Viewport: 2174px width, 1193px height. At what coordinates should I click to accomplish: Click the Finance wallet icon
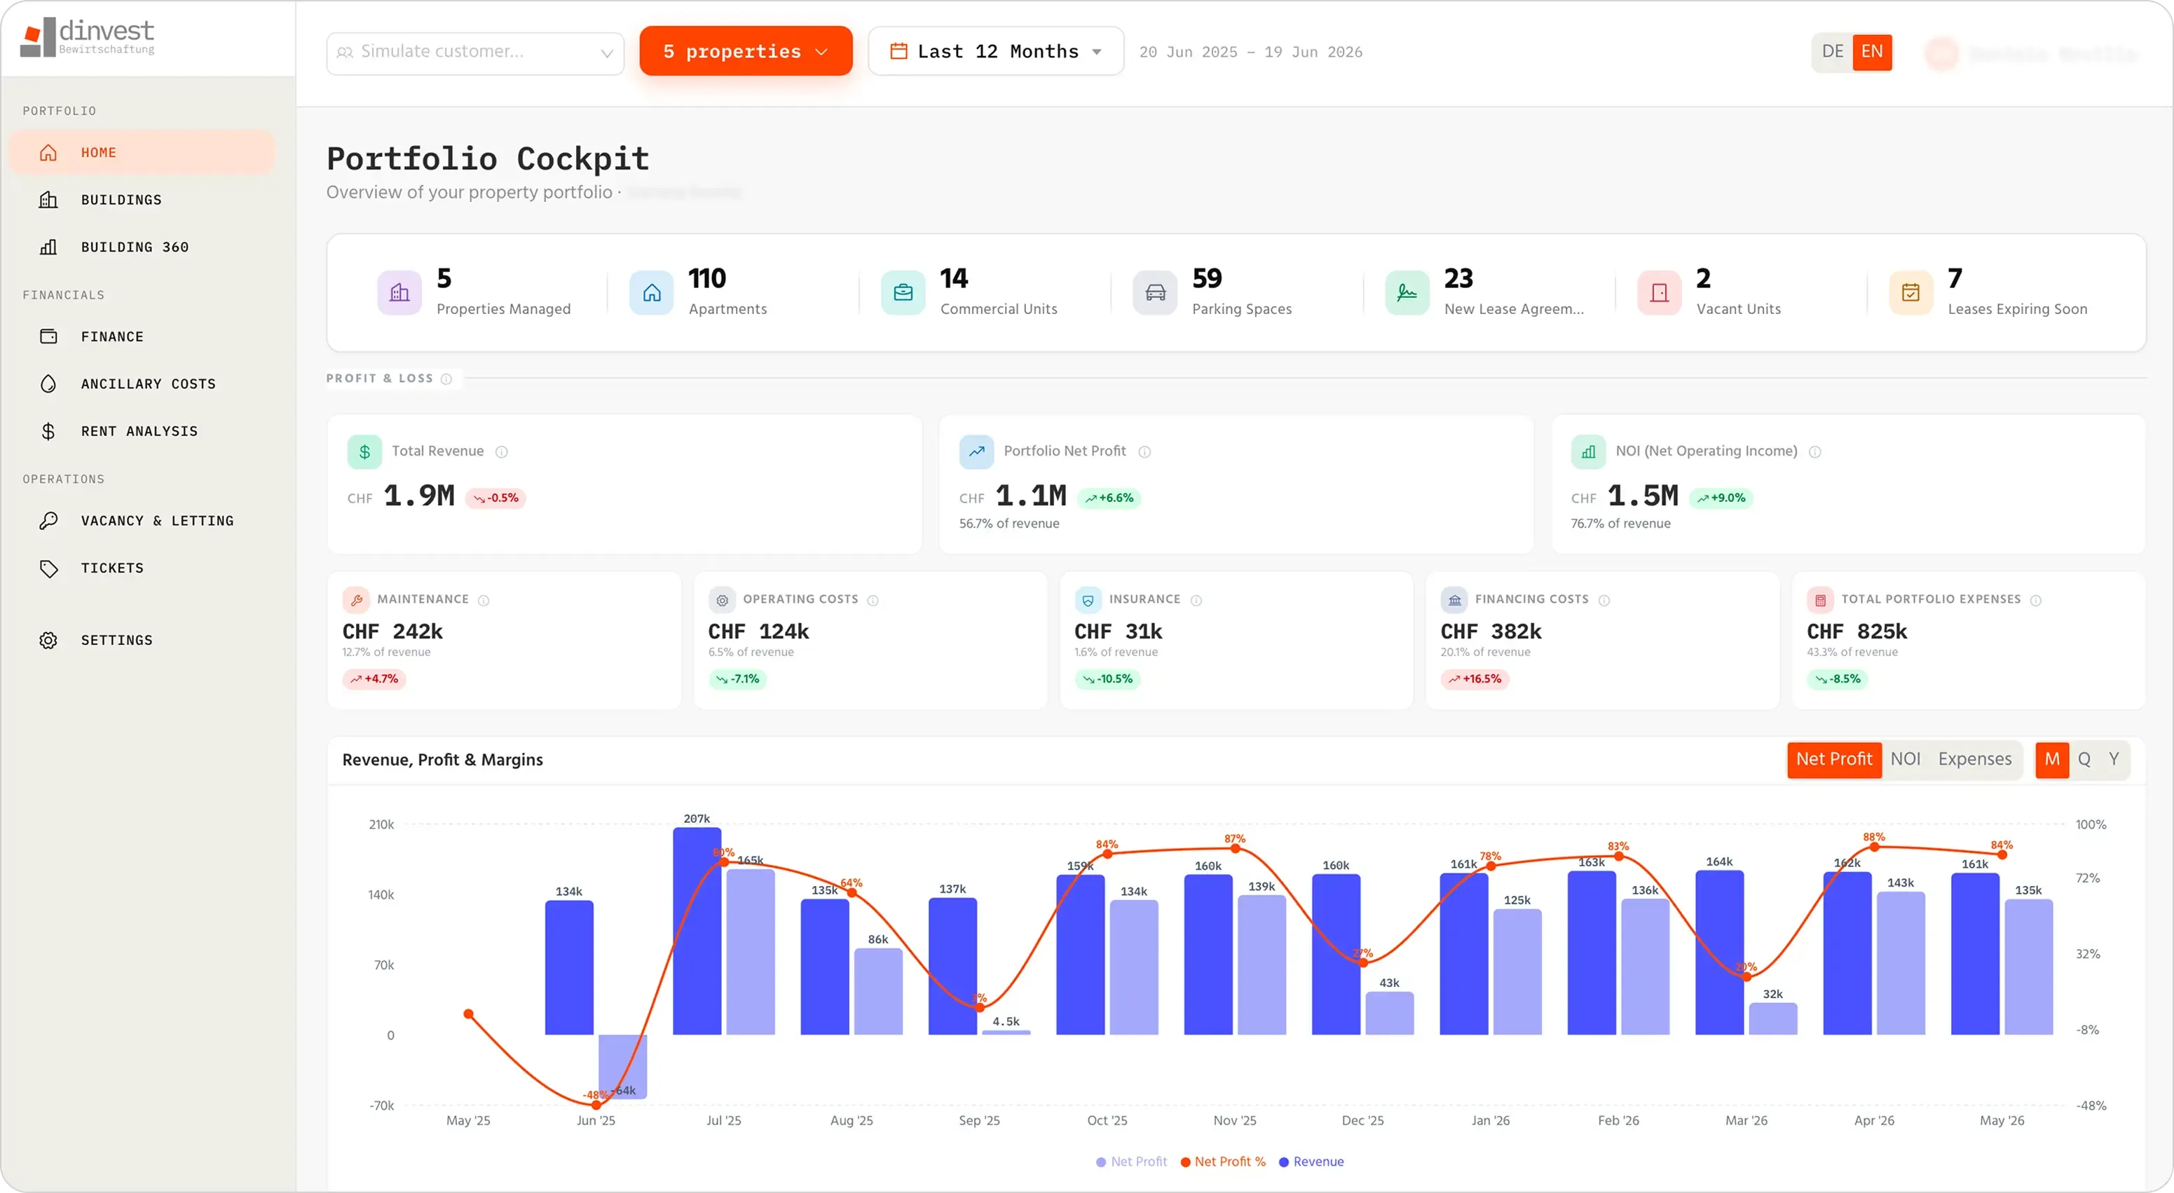pos(48,337)
